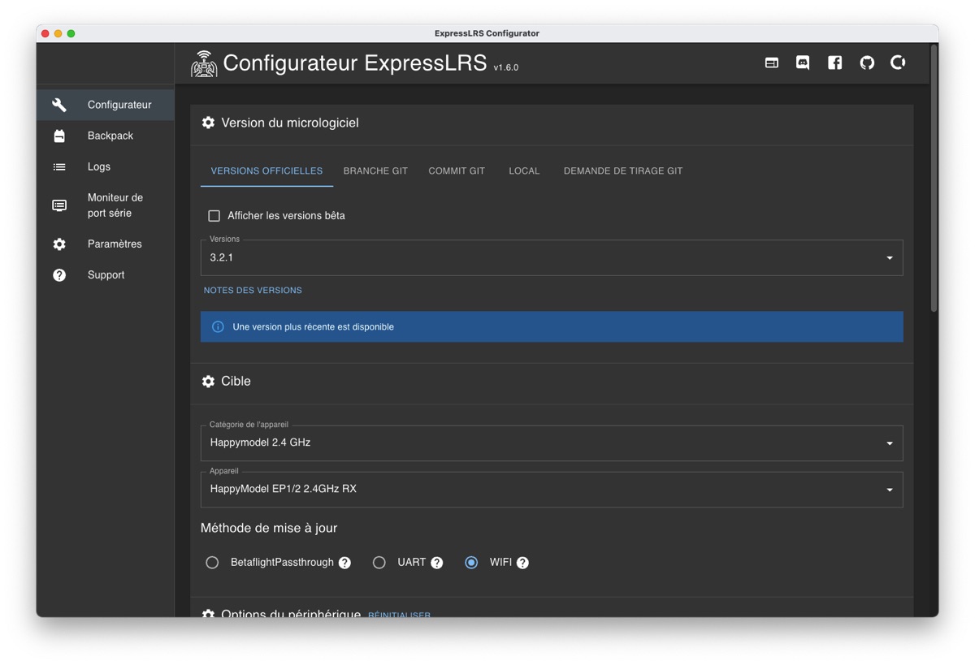The width and height of the screenshot is (975, 665).
Task: Switch to the Local tab
Action: click(524, 171)
